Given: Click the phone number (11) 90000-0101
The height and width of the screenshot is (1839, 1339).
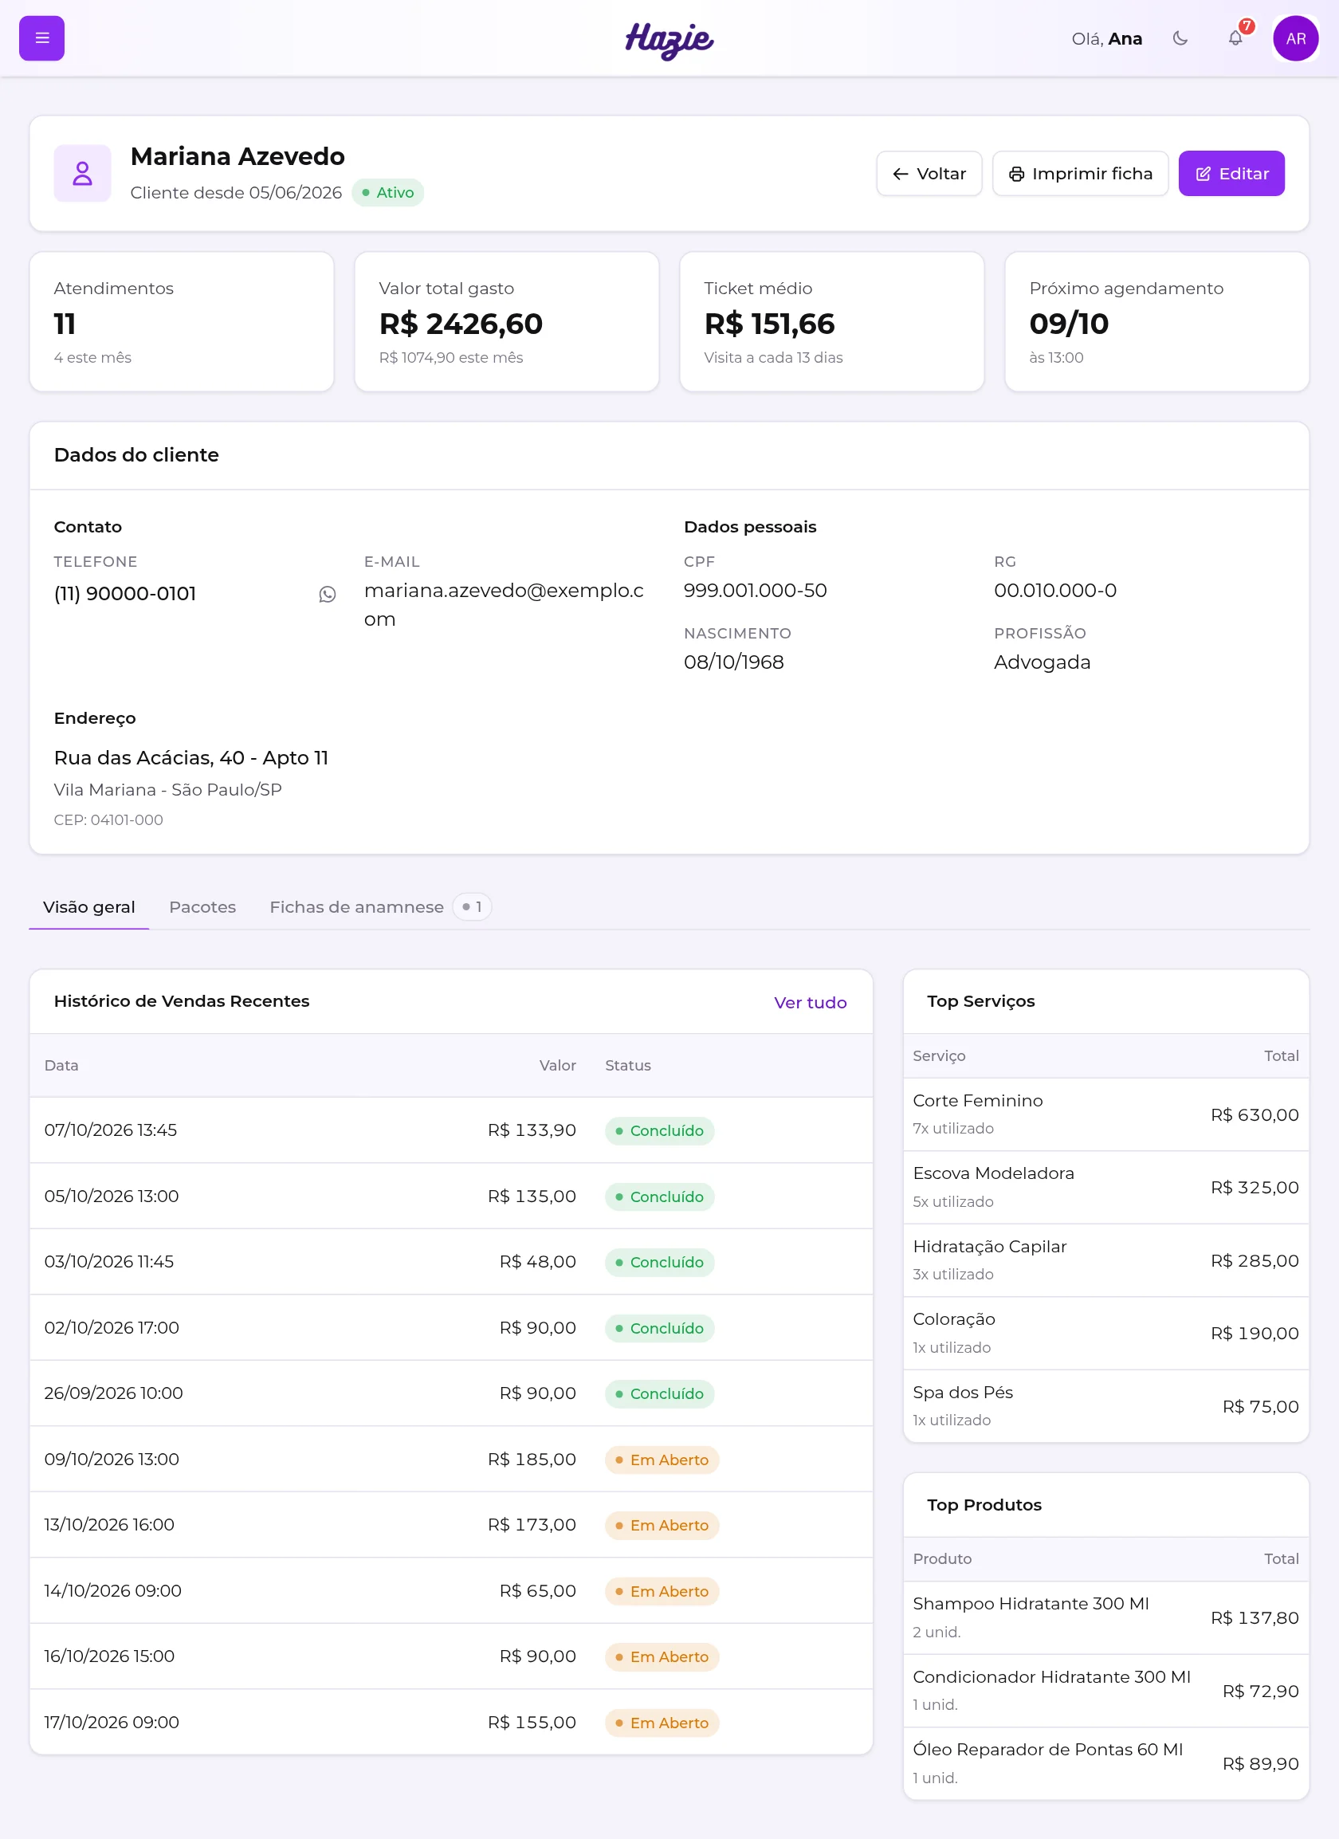Looking at the screenshot, I should click(125, 595).
